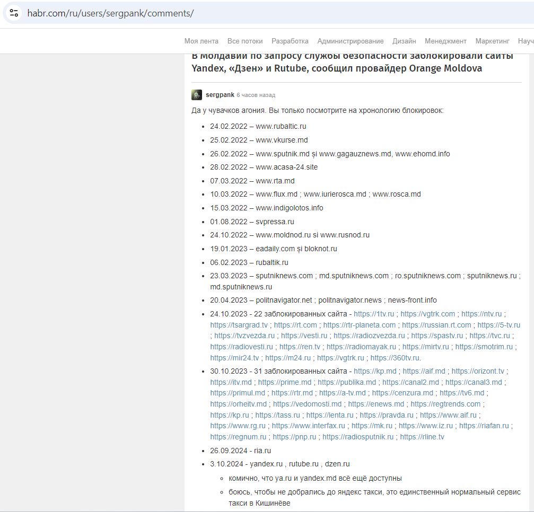Click the https://tvzvezda.ru link
The height and width of the screenshot is (512, 534).
244,336
